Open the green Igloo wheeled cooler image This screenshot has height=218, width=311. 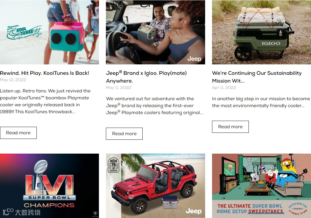[262, 32]
